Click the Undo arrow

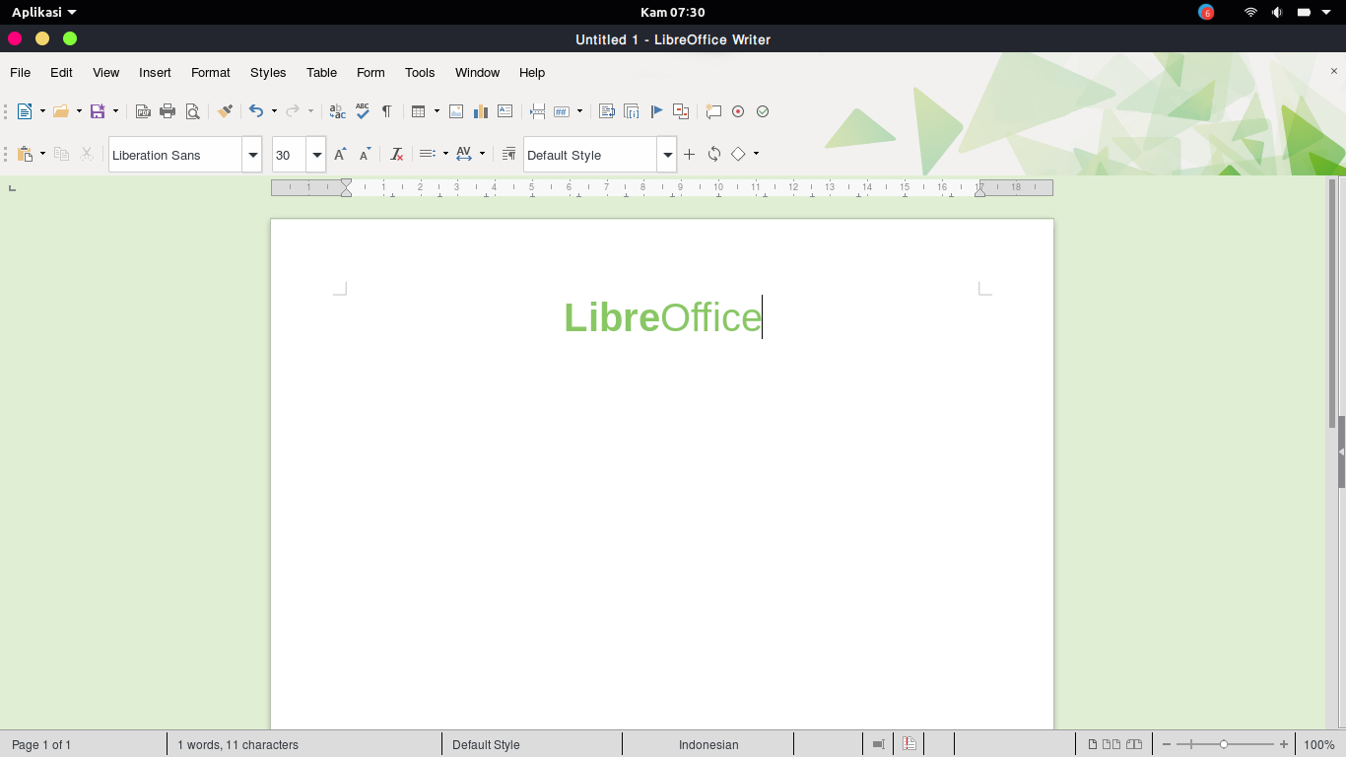[x=256, y=111]
